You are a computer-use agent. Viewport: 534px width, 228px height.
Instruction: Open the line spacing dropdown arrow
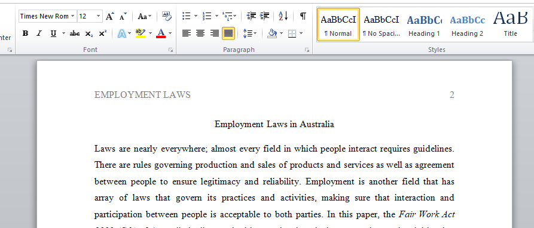click(255, 33)
